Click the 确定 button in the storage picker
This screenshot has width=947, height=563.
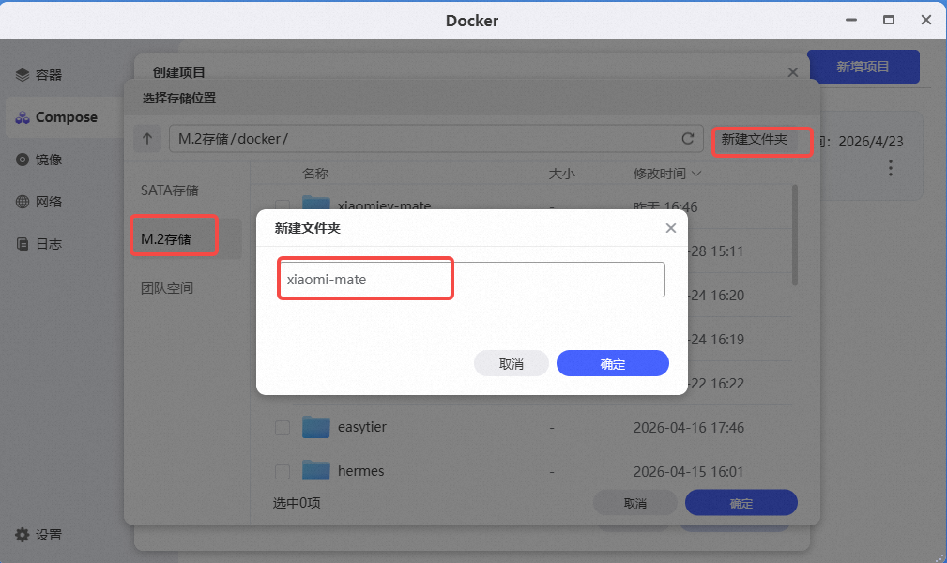(x=741, y=503)
